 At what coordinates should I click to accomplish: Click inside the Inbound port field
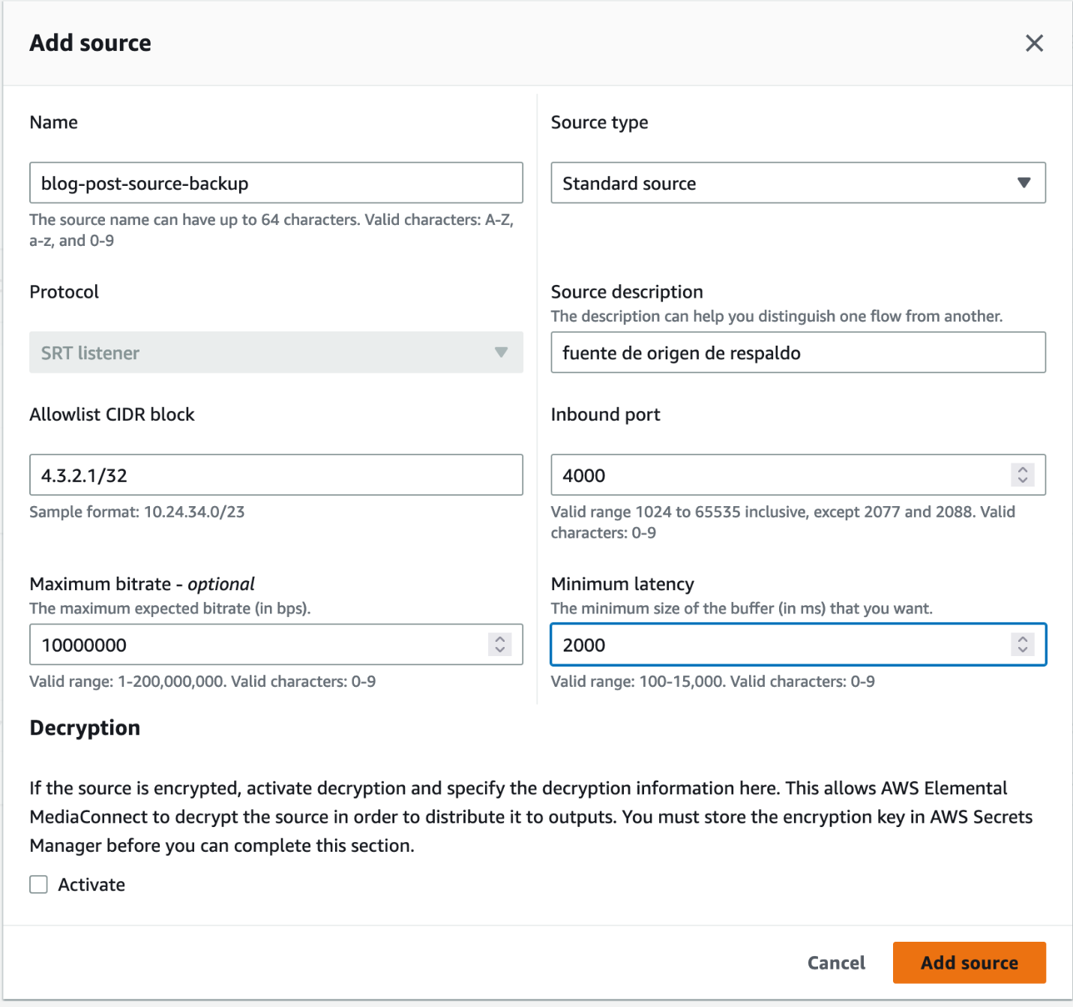coord(780,475)
